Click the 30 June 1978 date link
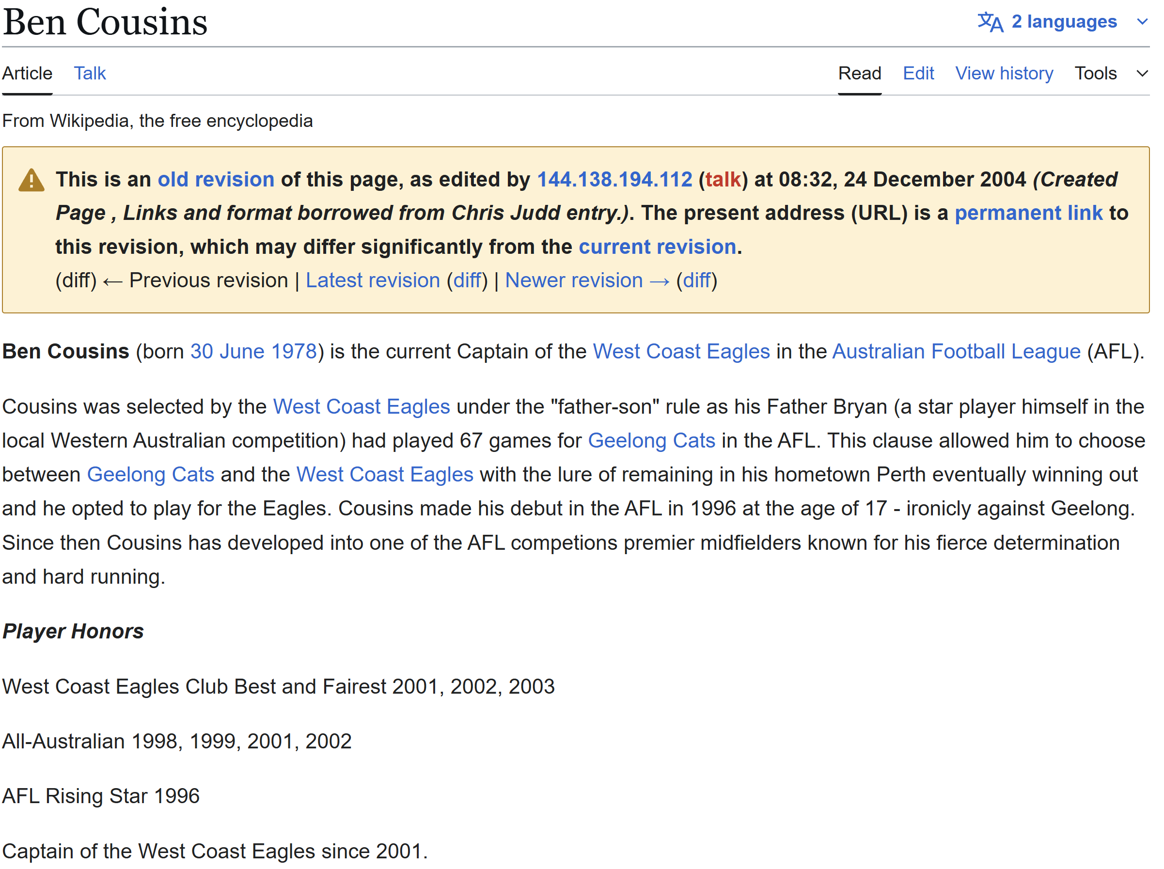The image size is (1164, 869). (x=253, y=351)
